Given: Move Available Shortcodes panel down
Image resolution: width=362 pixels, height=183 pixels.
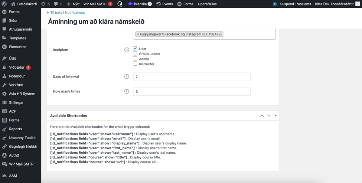Looking at the screenshot, I should point(269,116).
